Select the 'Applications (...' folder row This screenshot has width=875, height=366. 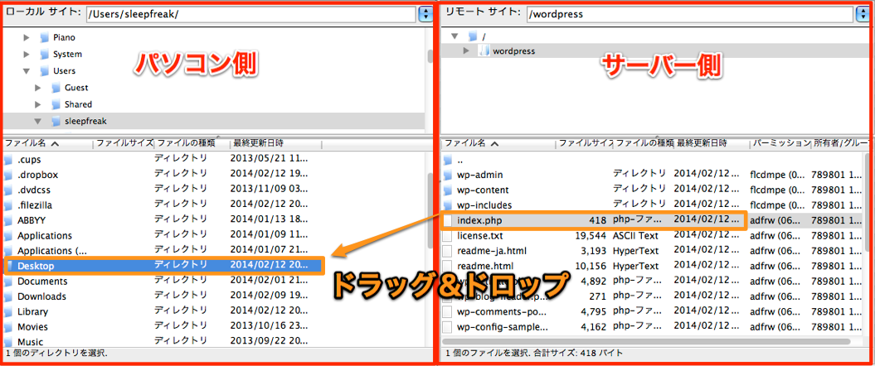[163, 251]
